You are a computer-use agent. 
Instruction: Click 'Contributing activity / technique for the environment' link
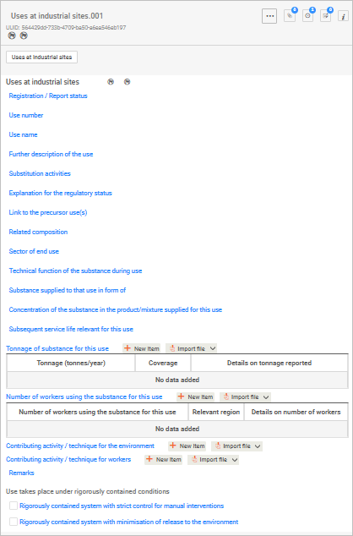80,446
